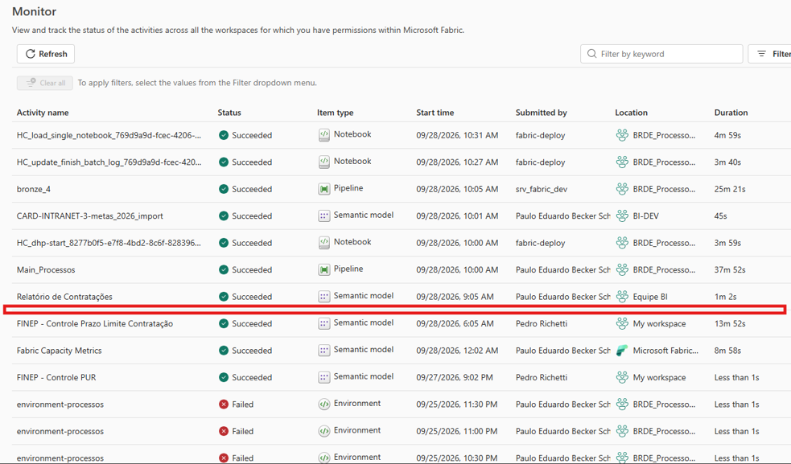
Task: Click the Succeeded check icon for bronze_4
Action: point(224,189)
